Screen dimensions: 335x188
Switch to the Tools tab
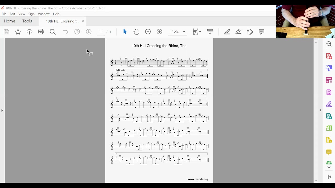coord(27,21)
